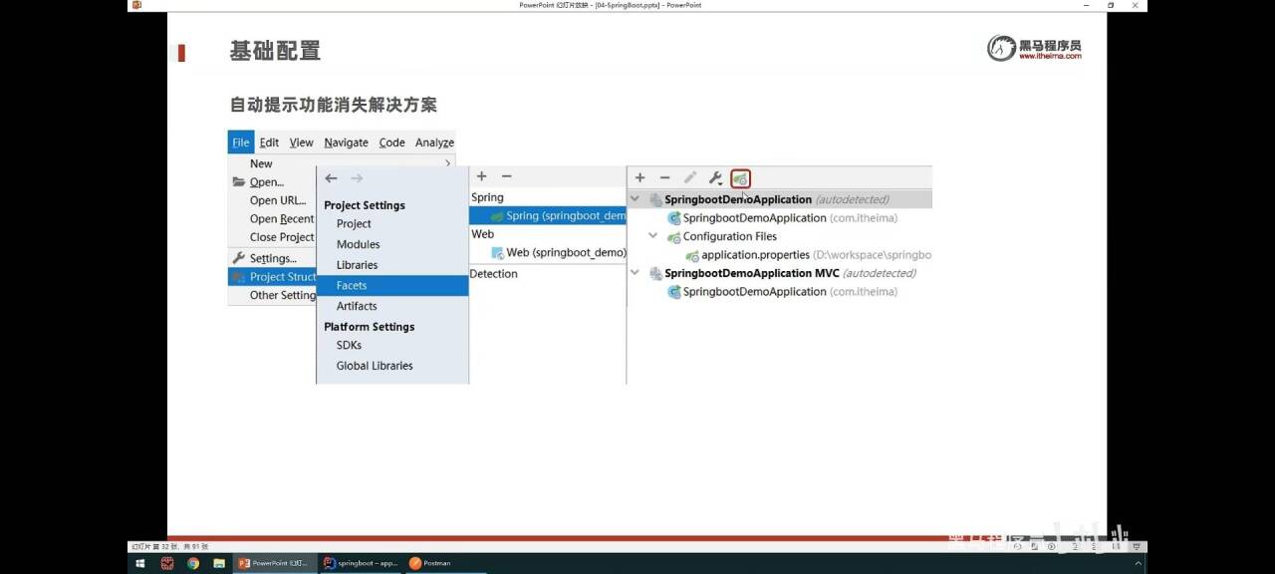Click the forward arrow in Project Structure
Image resolution: width=1275 pixels, height=574 pixels.
(357, 178)
